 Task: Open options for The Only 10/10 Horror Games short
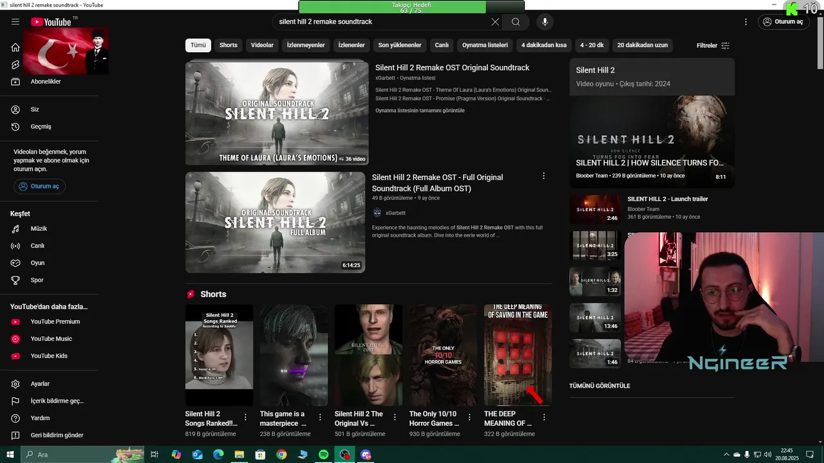pos(469,417)
